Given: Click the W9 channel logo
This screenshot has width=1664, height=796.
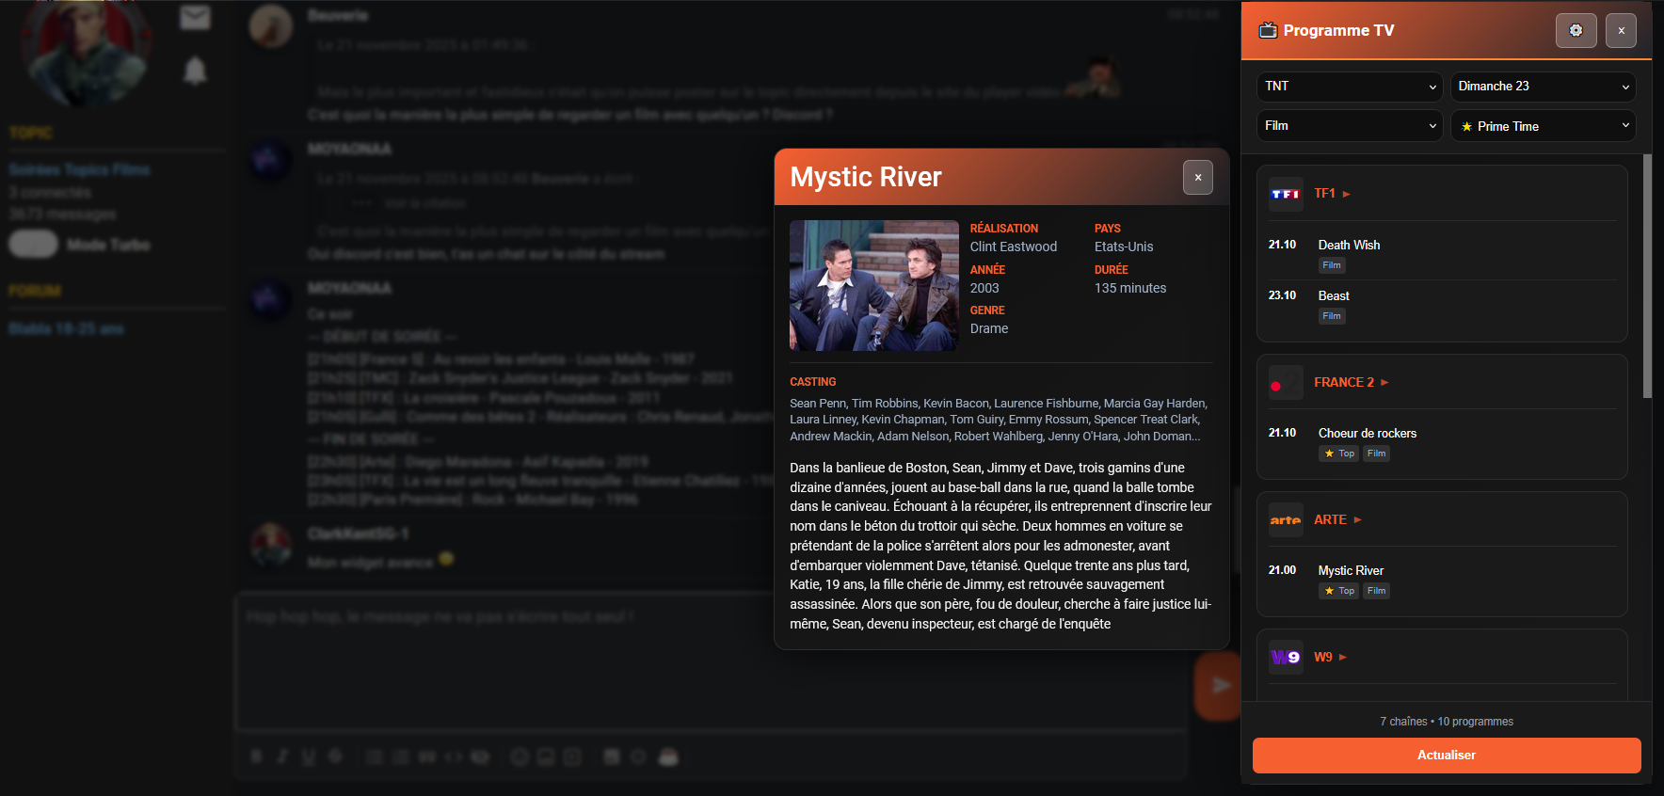Looking at the screenshot, I should (1286, 658).
